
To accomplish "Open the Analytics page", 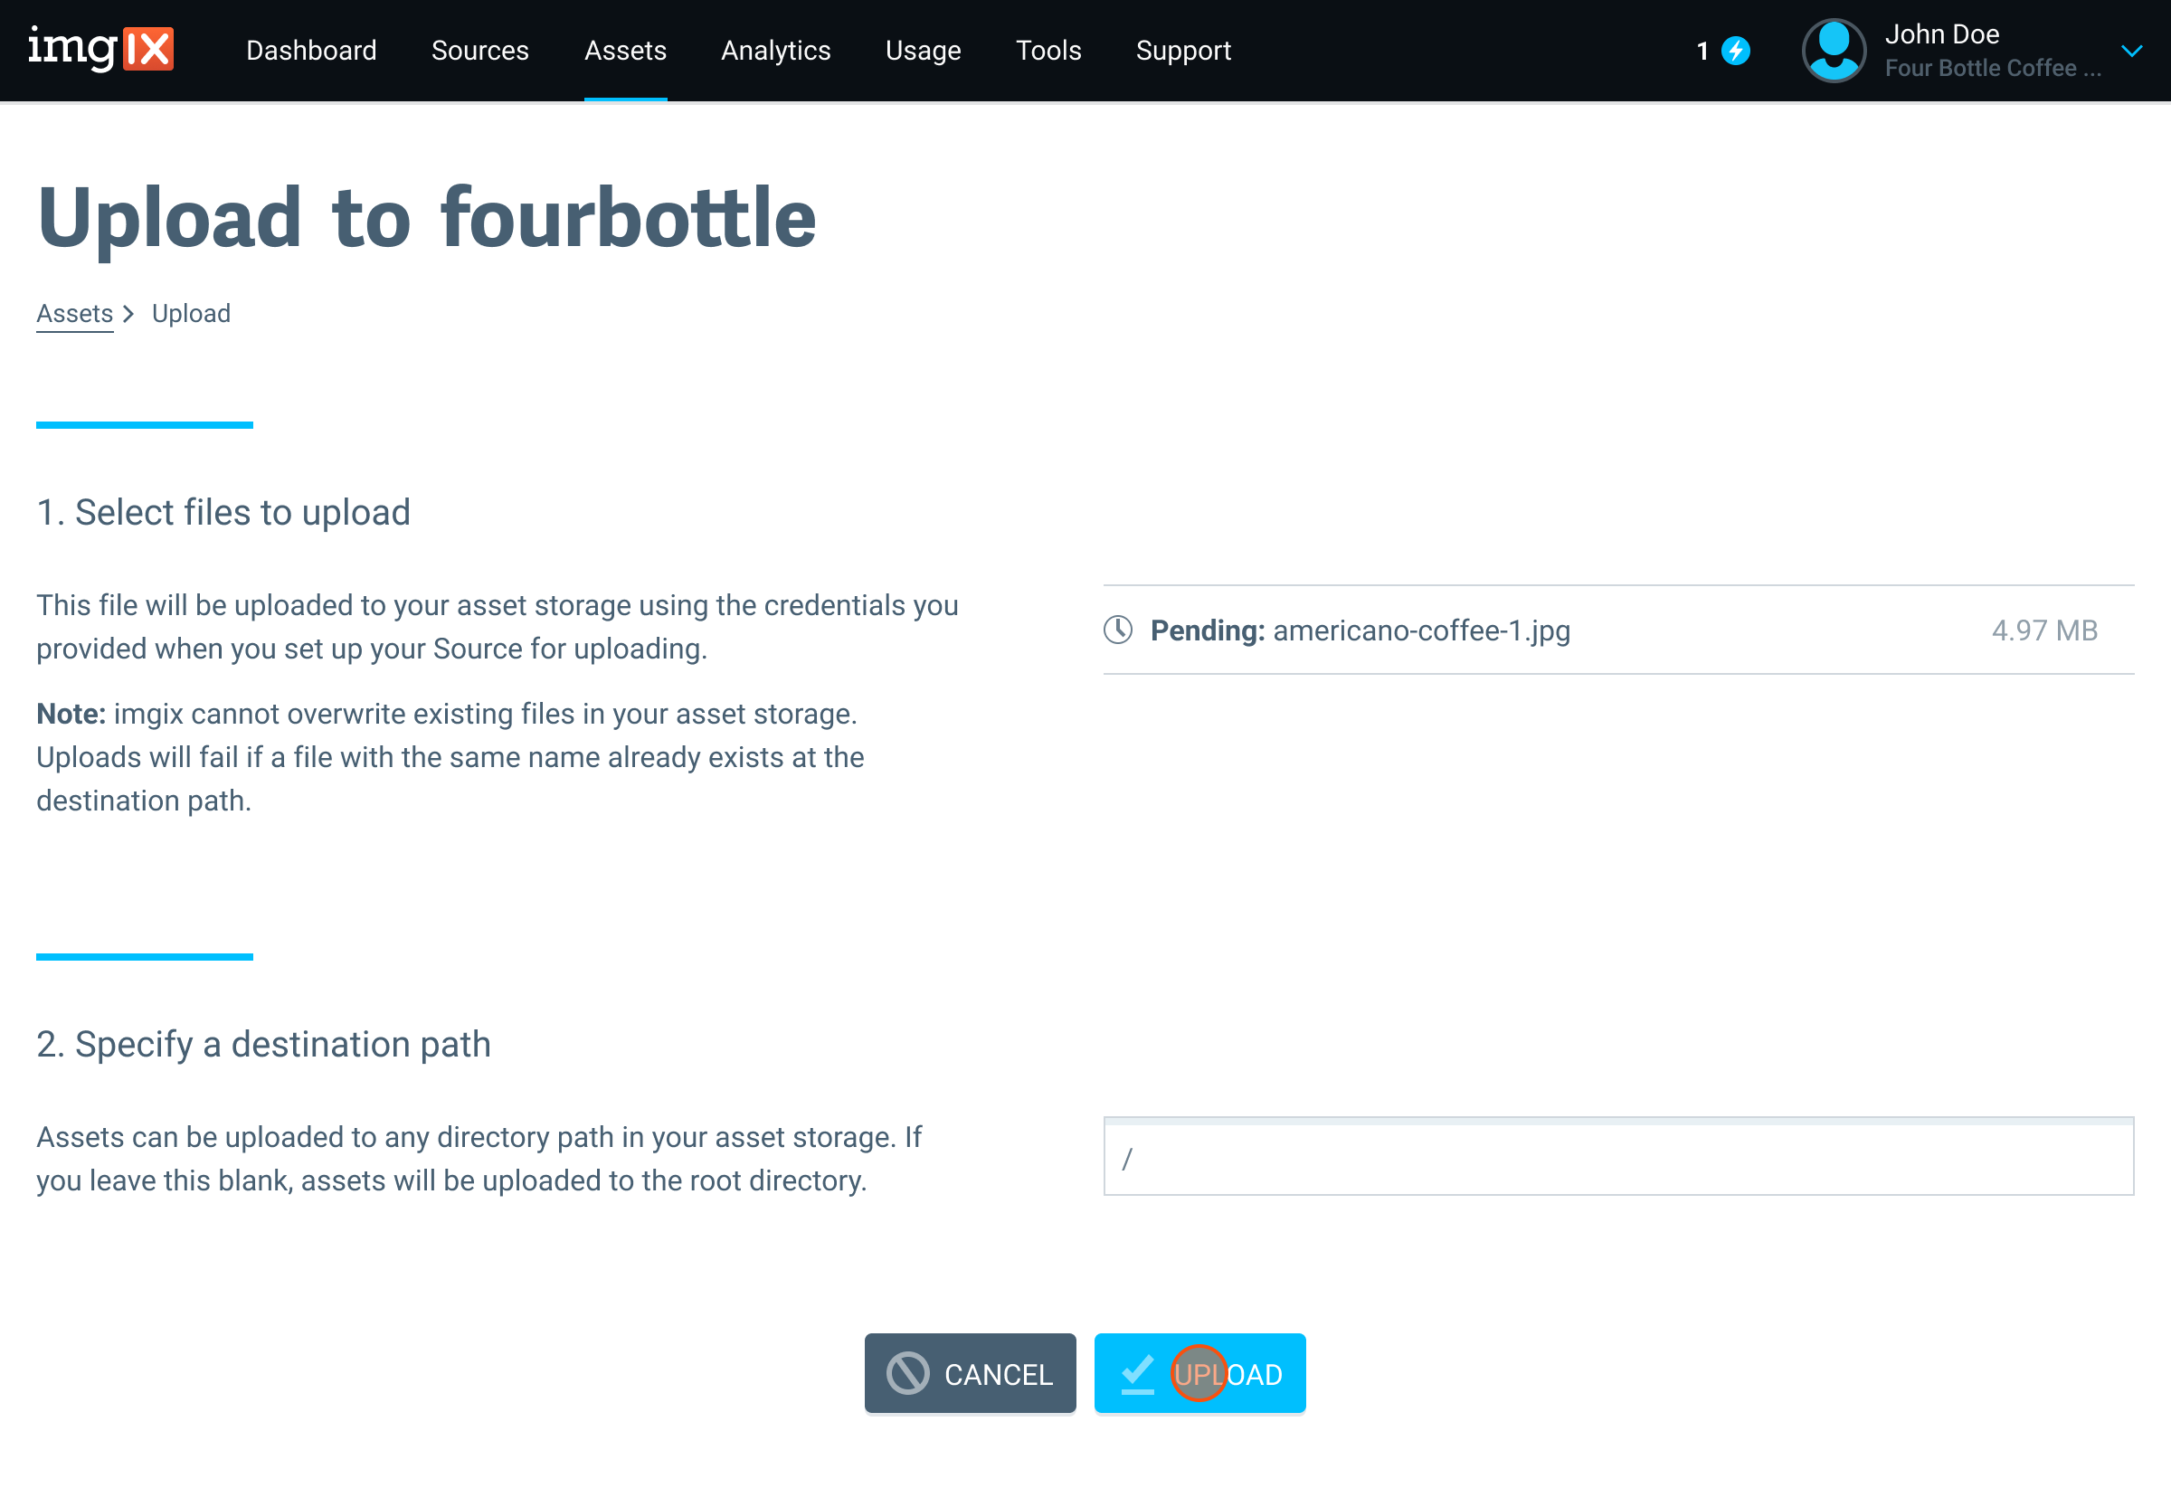I will point(775,51).
